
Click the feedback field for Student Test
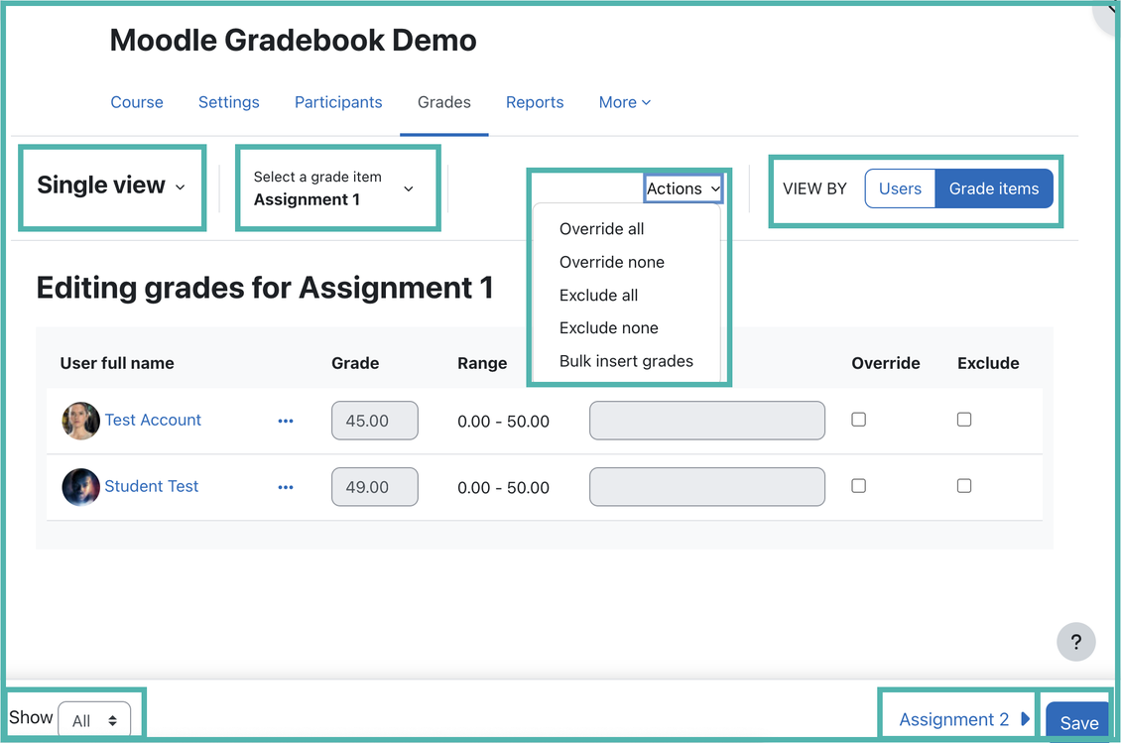click(707, 487)
